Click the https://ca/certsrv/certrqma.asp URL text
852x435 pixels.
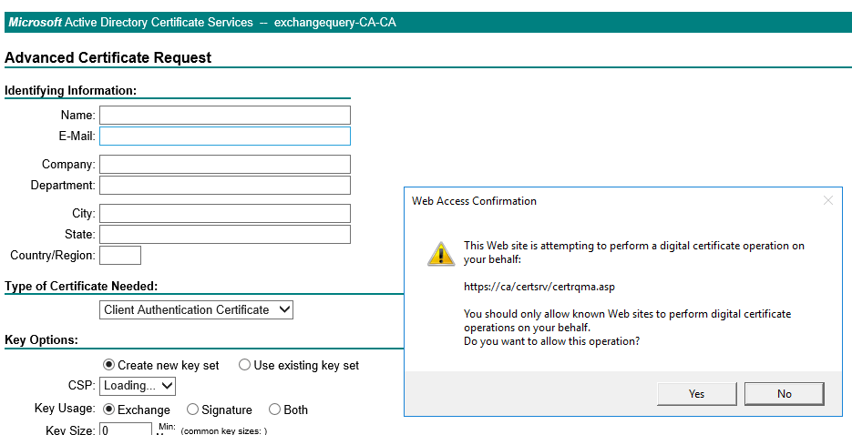(x=539, y=287)
